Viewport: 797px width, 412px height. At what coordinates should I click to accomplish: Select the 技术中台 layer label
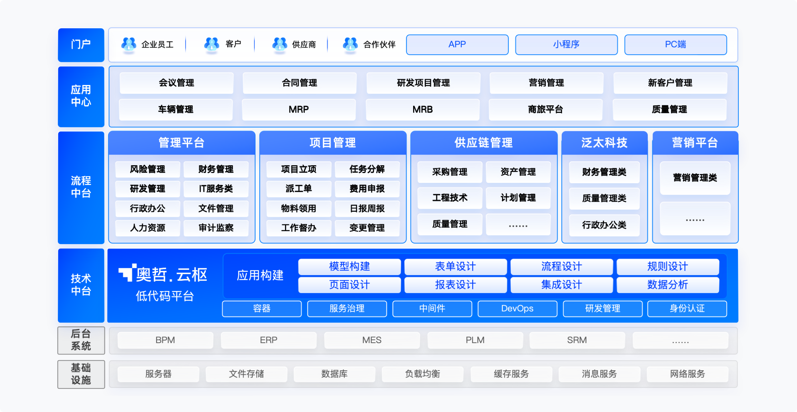(81, 285)
